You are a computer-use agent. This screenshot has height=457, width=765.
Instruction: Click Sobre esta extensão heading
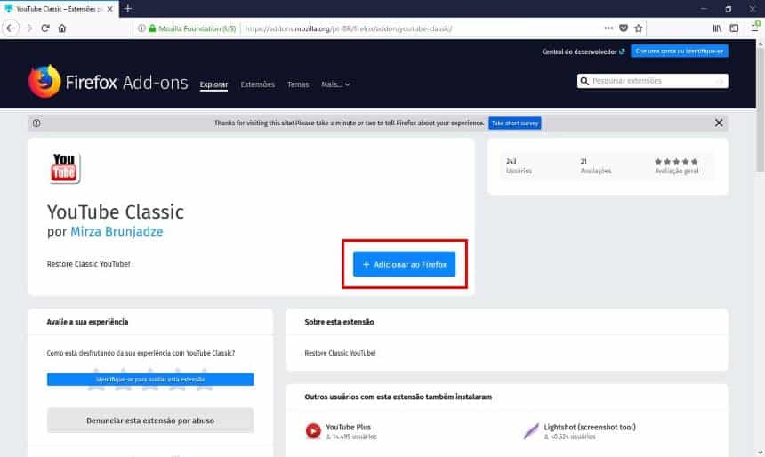click(339, 322)
